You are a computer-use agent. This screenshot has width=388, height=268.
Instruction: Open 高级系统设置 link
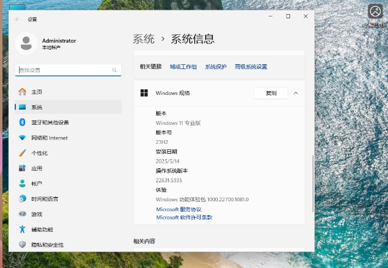click(x=251, y=67)
